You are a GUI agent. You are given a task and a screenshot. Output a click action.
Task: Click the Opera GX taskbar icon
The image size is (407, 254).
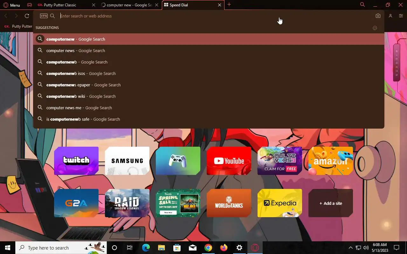pyautogui.click(x=255, y=248)
